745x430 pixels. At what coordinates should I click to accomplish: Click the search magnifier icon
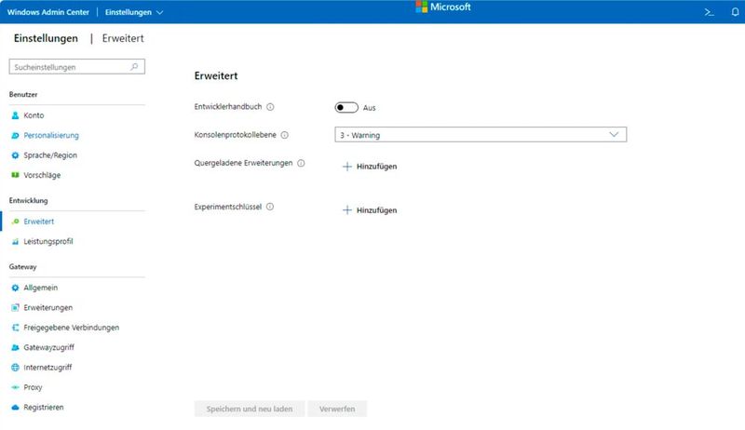(134, 67)
